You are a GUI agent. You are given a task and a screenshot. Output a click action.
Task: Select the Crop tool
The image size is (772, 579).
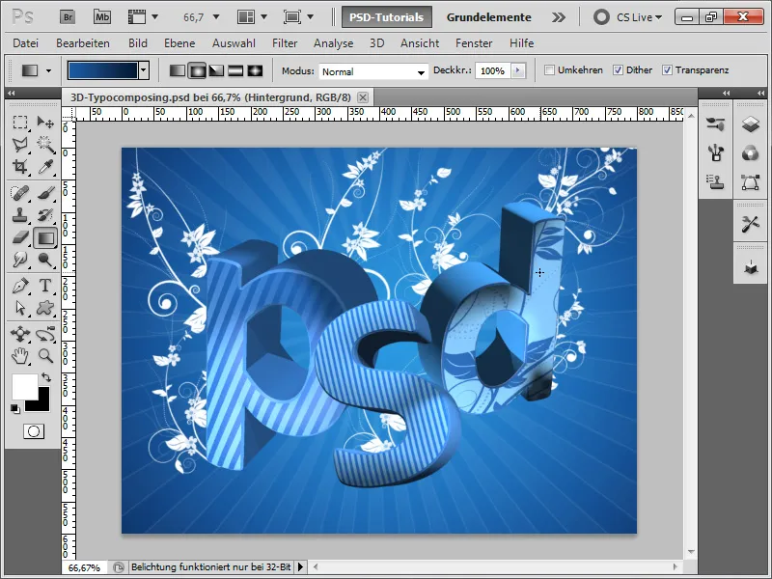(20, 167)
